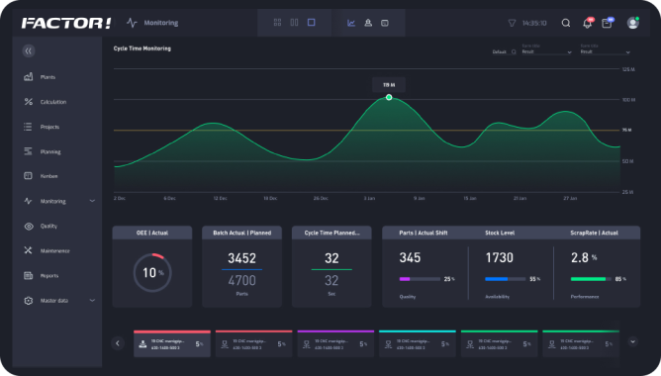Click the 125 M axis label
Screen dimensions: 661x376
click(x=628, y=69)
